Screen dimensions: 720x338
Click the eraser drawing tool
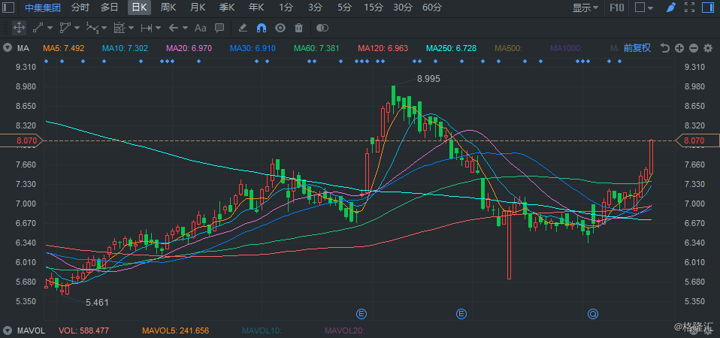242,28
